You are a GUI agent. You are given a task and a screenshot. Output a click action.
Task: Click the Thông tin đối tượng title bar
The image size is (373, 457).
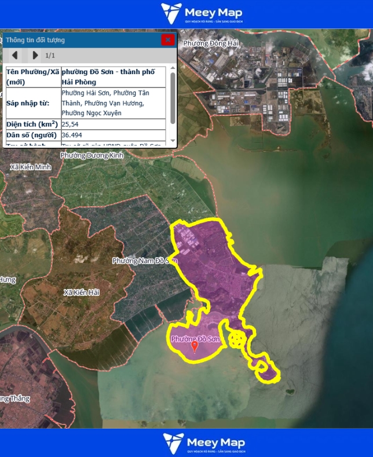[81, 40]
